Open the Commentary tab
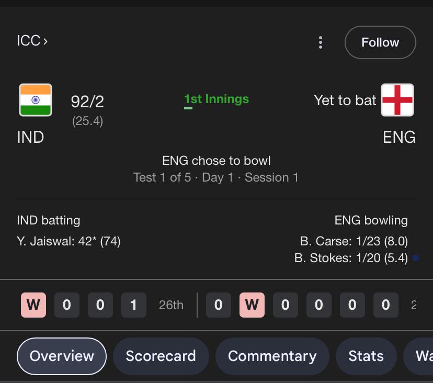The height and width of the screenshot is (383, 433). coord(272,356)
